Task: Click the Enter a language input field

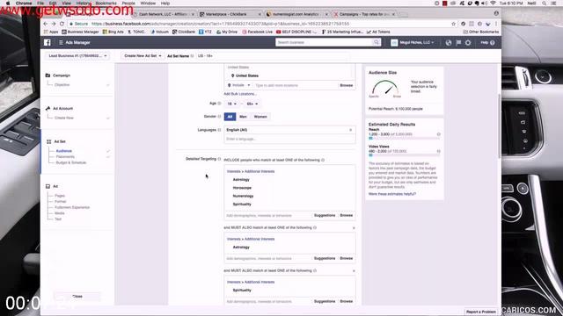Action: click(289, 139)
